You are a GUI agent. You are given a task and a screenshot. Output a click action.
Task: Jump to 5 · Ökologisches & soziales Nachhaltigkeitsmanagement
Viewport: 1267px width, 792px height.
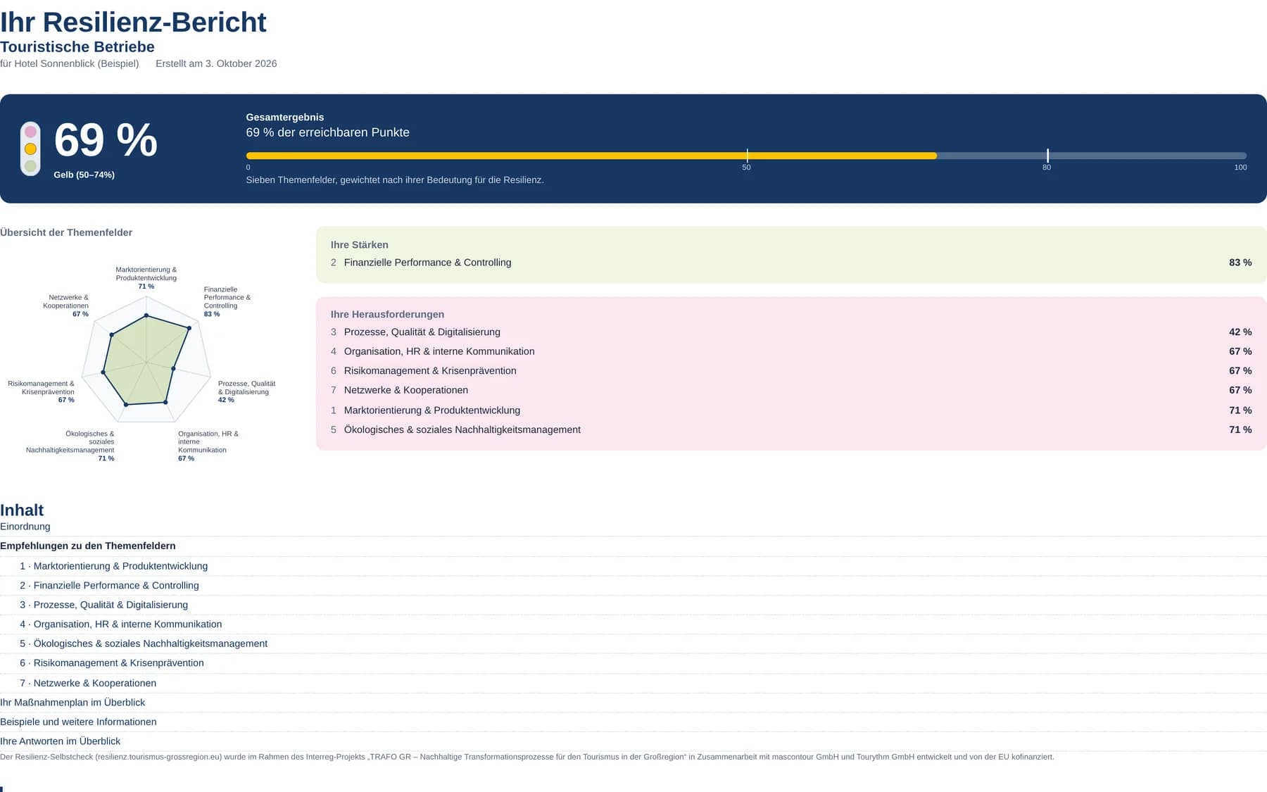click(144, 643)
